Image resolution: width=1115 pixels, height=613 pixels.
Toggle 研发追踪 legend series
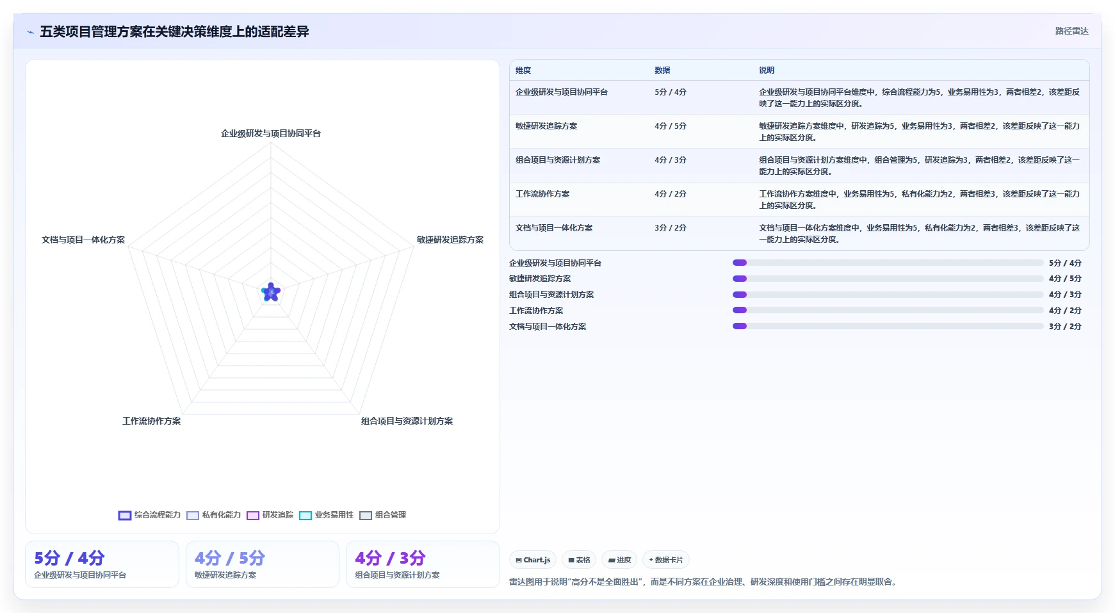[x=270, y=515]
